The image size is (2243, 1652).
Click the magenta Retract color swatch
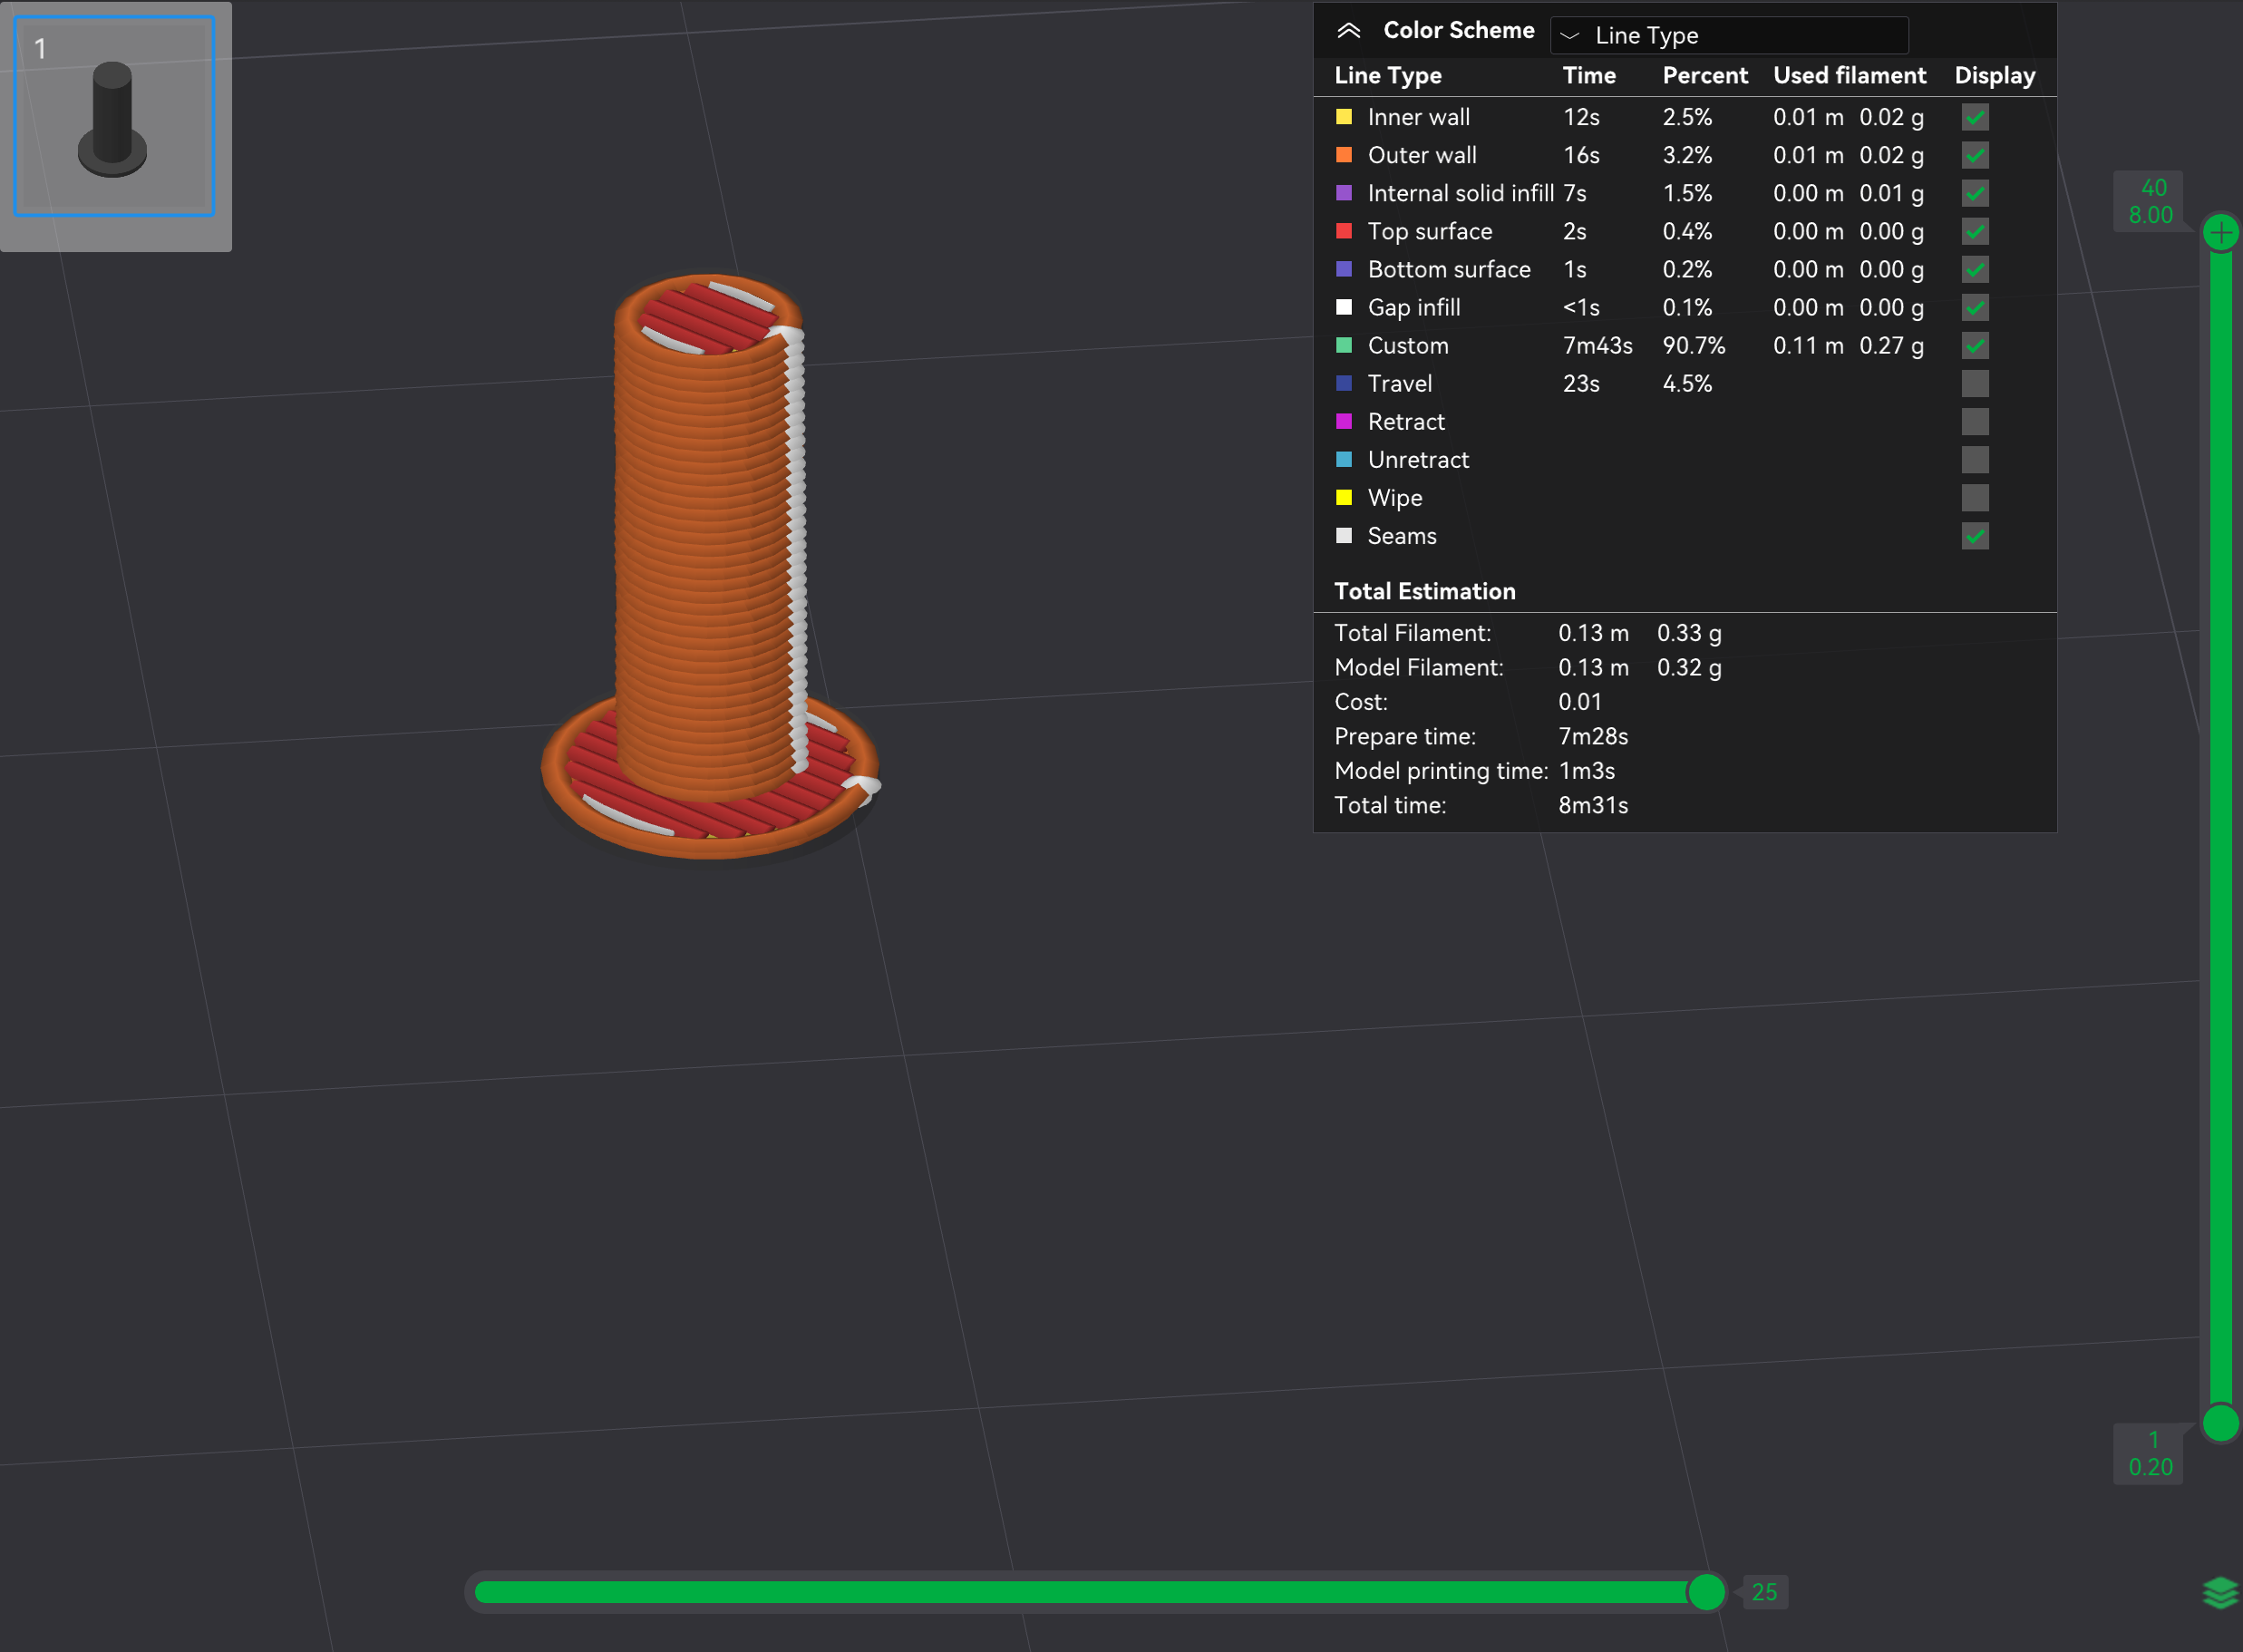point(1343,421)
